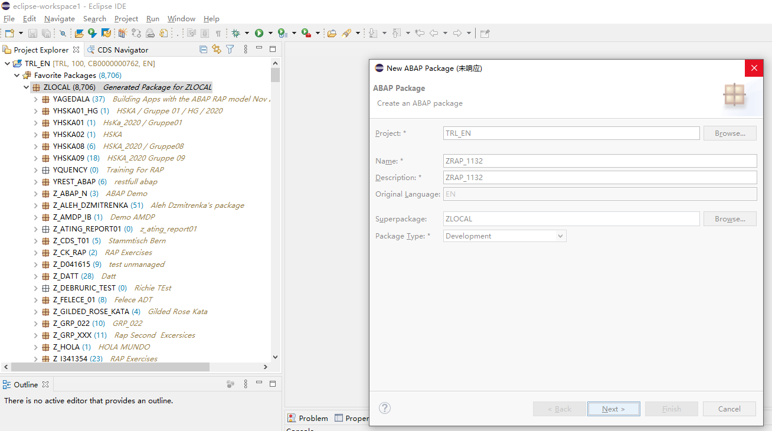Open the Navigate menu
The width and height of the screenshot is (772, 431).
pos(59,18)
